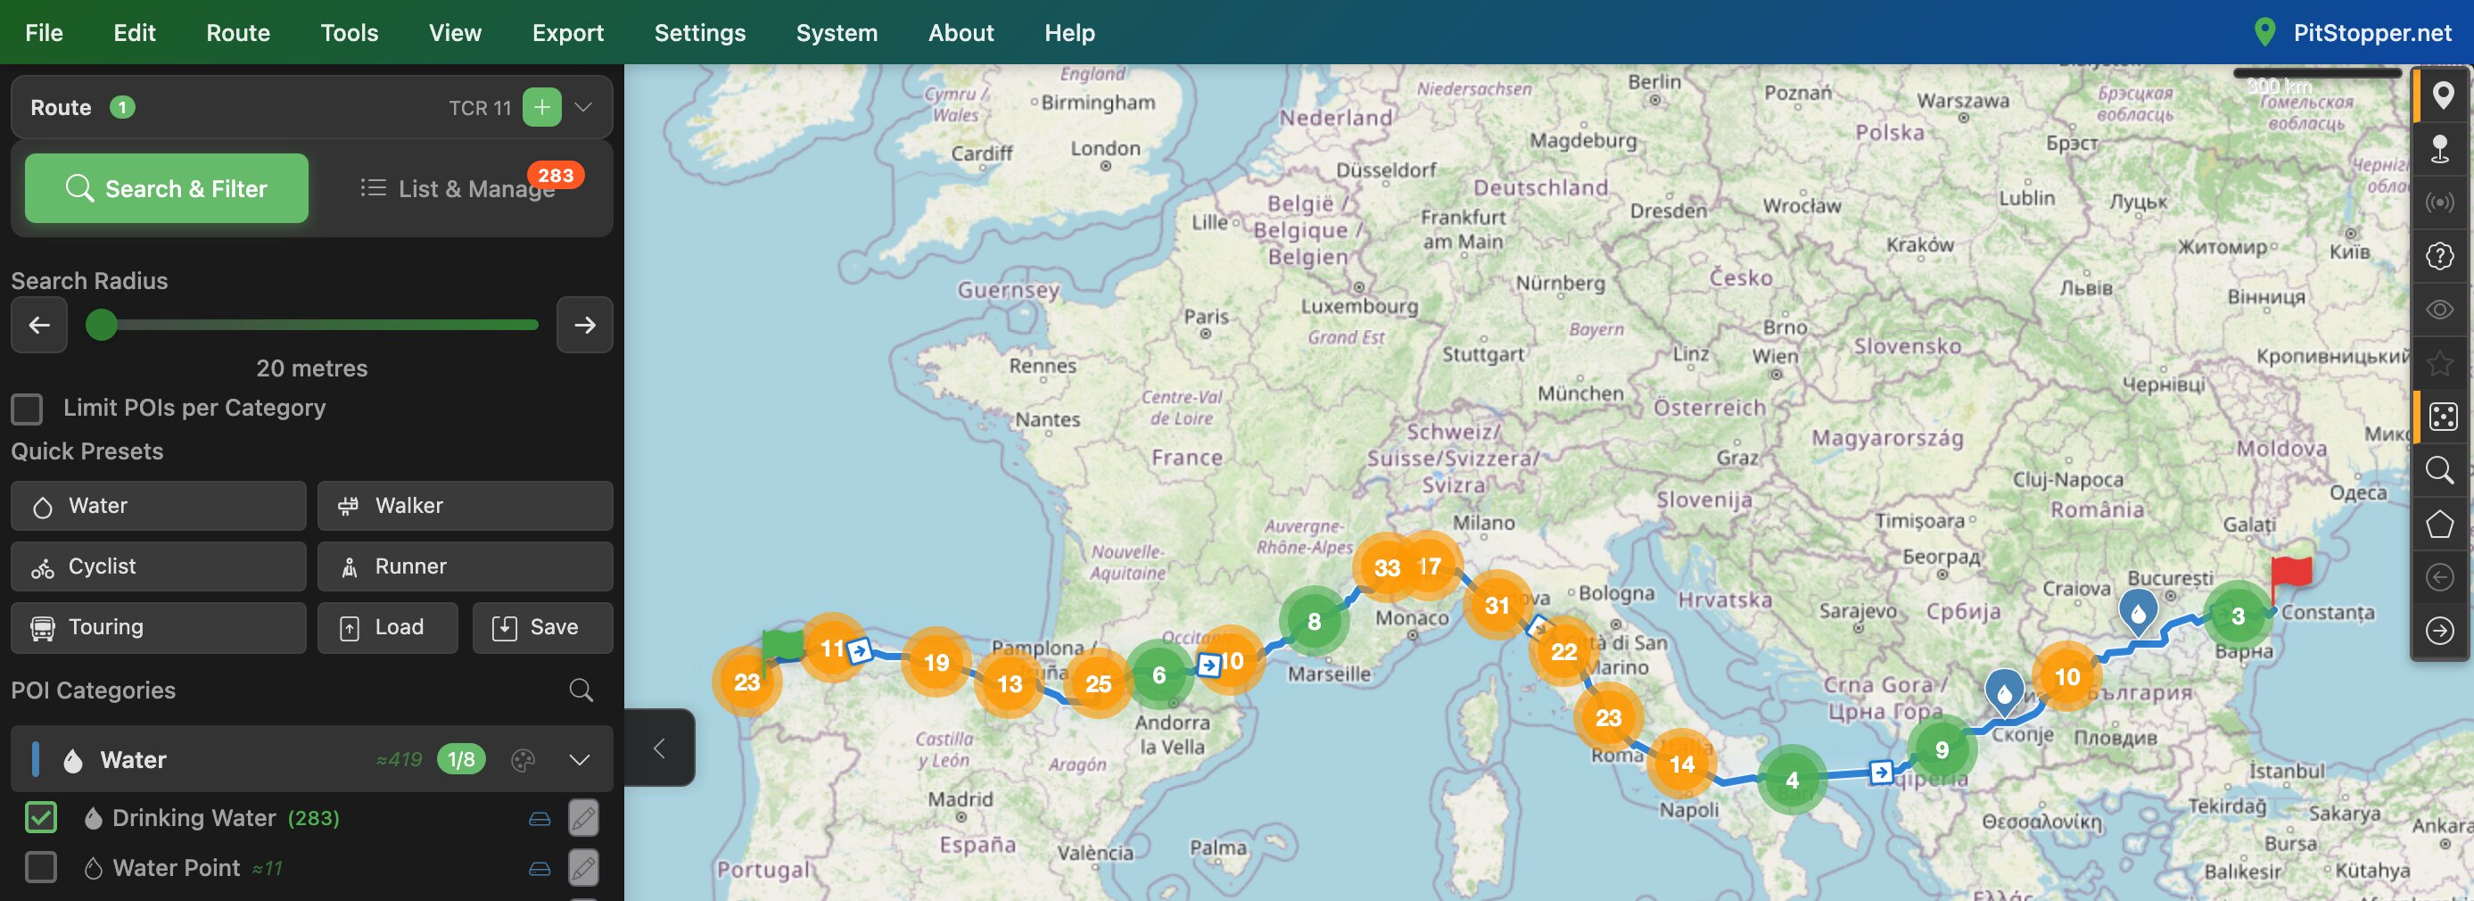The image size is (2474, 901).
Task: Edit Drinking Water with pencil icon
Action: (x=583, y=817)
